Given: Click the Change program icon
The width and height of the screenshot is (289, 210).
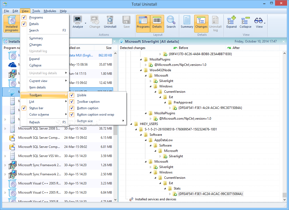Looking at the screenshot, I should 95,20.
